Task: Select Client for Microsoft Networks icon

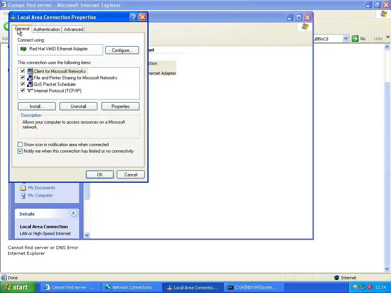Action: coord(30,71)
